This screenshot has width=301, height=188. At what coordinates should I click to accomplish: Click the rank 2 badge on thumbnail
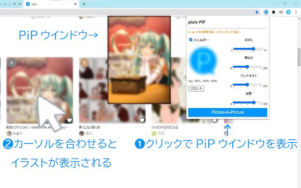[x=12, y=63]
